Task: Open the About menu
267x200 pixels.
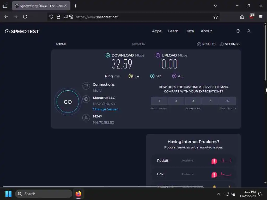Action: [206, 31]
